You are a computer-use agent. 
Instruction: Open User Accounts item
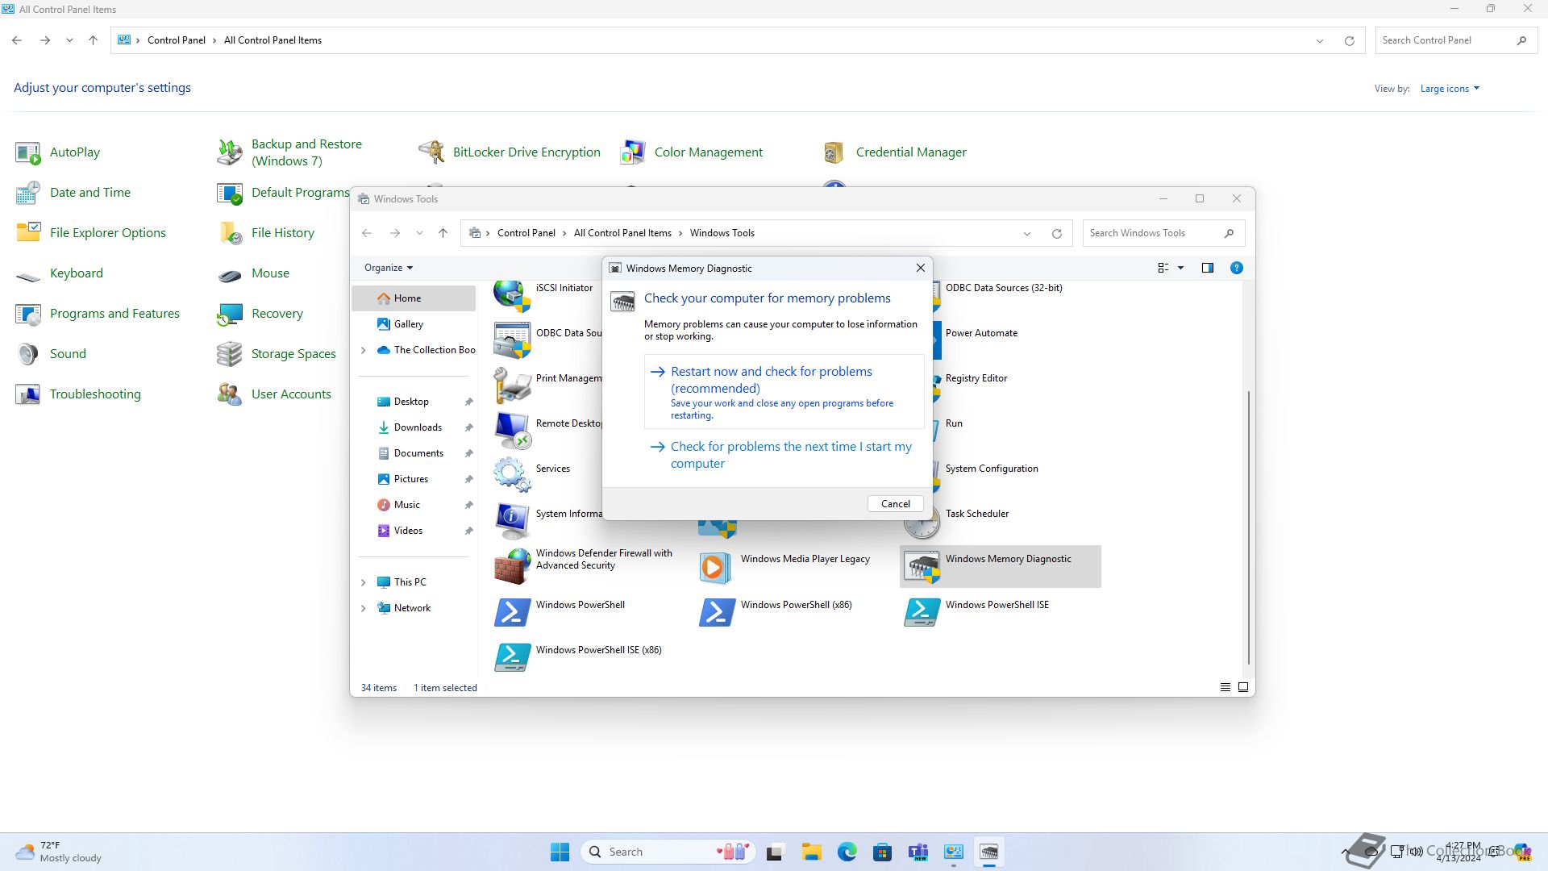click(274, 394)
